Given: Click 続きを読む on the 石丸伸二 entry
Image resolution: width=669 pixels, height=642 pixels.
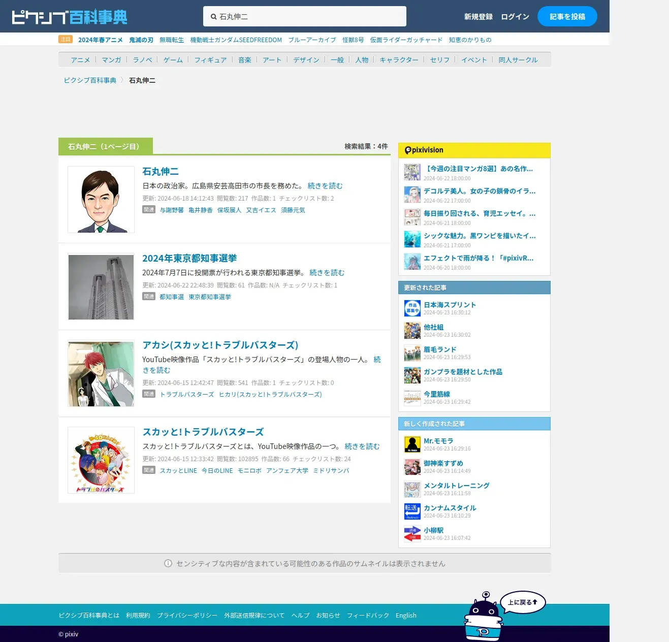Looking at the screenshot, I should pyautogui.click(x=325, y=186).
